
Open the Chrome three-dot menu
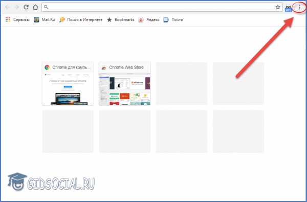pyautogui.click(x=299, y=7)
